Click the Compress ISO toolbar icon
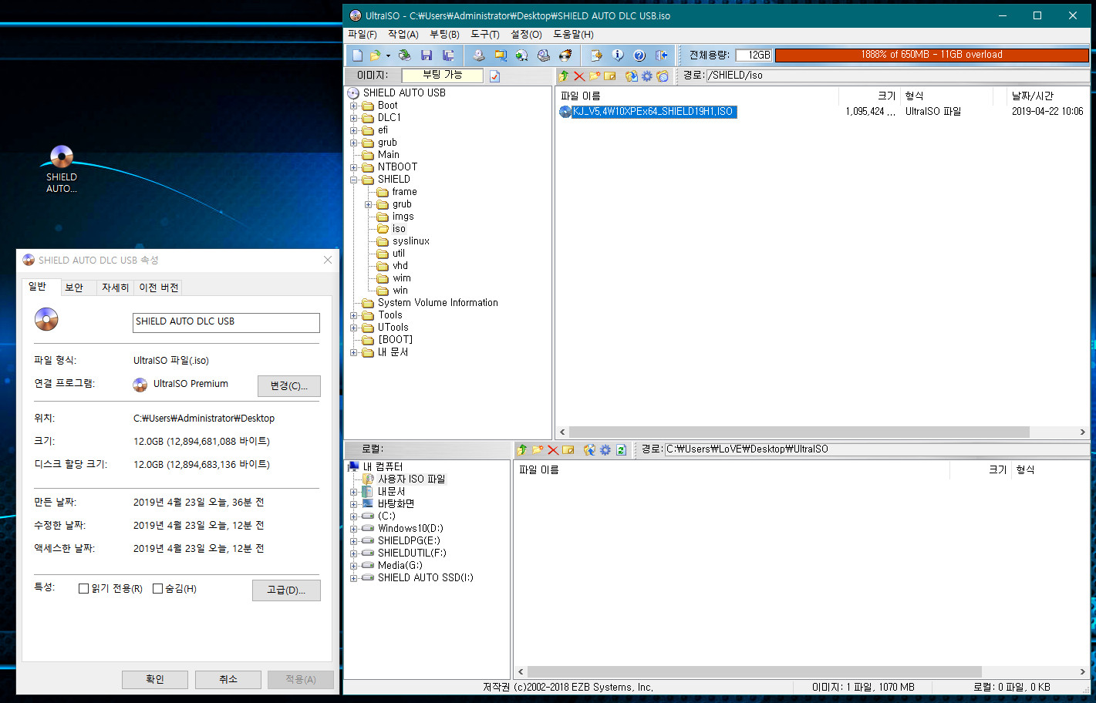 coord(501,55)
